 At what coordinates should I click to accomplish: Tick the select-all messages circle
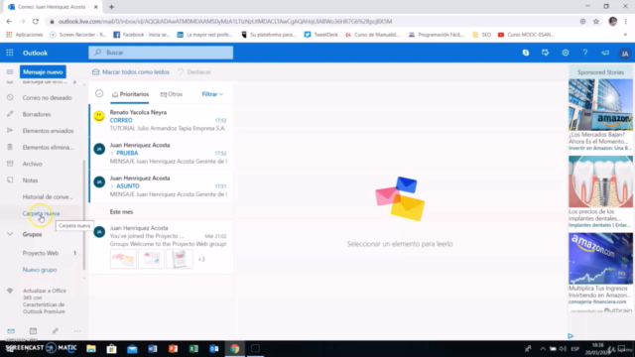click(99, 93)
